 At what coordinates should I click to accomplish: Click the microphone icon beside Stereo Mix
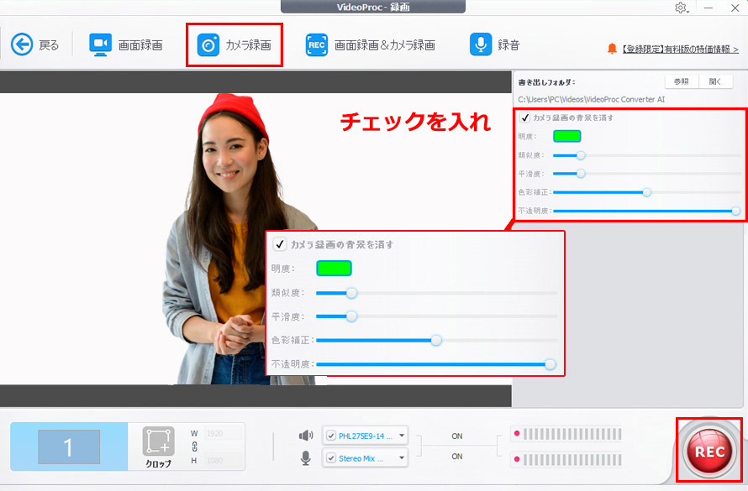coord(306,457)
